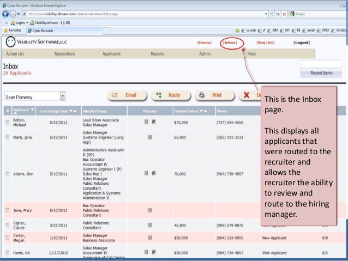This screenshot has width=348, height=261.
Task: Click the Print printer icon
Action: [x=202, y=95]
